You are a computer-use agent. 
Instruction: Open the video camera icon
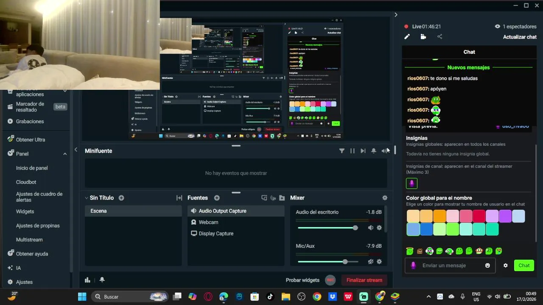pos(423,37)
